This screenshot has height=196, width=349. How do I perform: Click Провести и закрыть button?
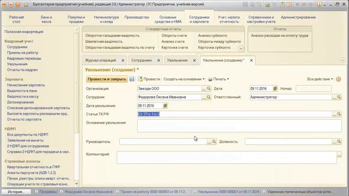tap(107, 79)
